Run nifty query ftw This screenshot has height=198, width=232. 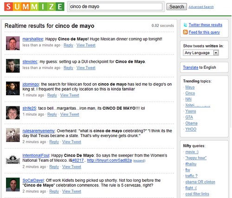pos(188,170)
